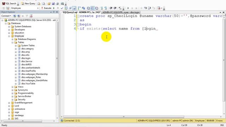
Task: Click Disconnect icon in Object Explorer toolbar
Action: click(x=19, y=16)
